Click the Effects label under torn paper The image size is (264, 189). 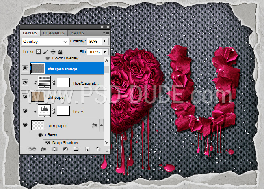[51, 135]
